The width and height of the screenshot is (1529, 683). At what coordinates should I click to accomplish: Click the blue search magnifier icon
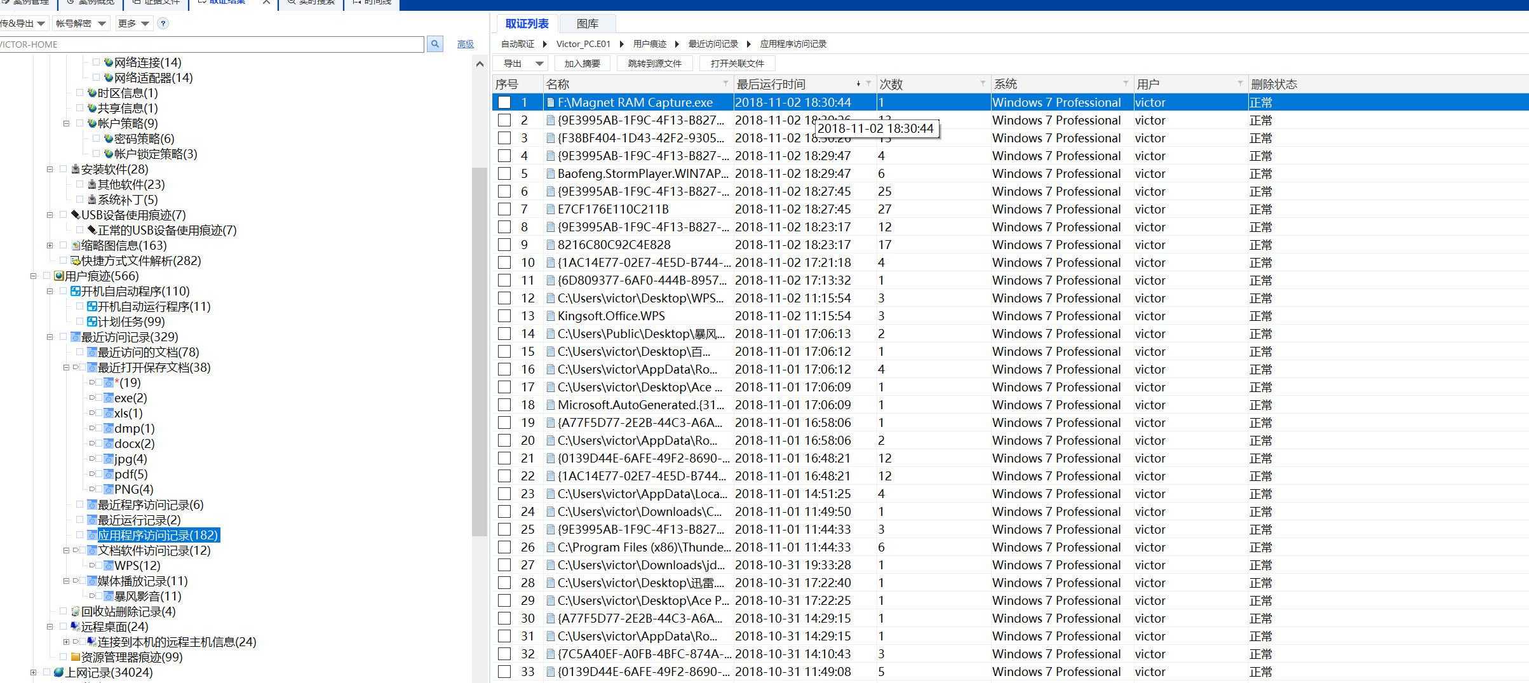tap(434, 44)
